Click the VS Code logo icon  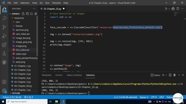[x=3, y=3]
